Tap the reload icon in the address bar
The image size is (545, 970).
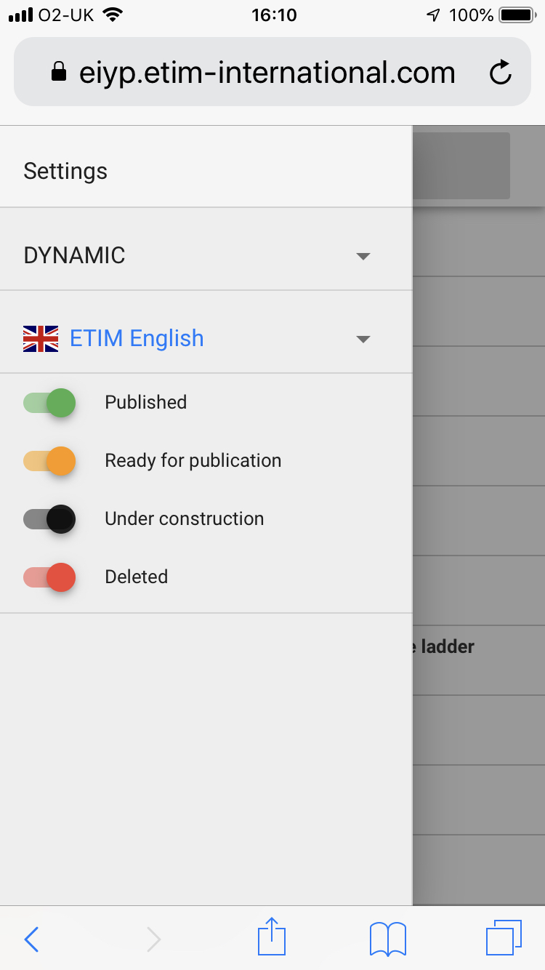click(501, 72)
